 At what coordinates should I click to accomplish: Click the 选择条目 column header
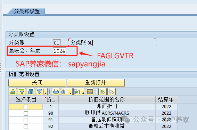(26, 100)
